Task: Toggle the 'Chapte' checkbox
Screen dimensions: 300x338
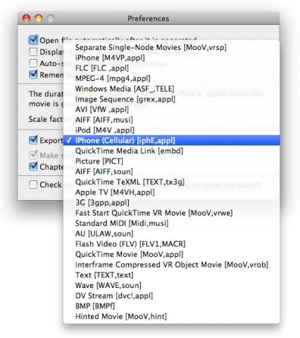Action: [33, 167]
